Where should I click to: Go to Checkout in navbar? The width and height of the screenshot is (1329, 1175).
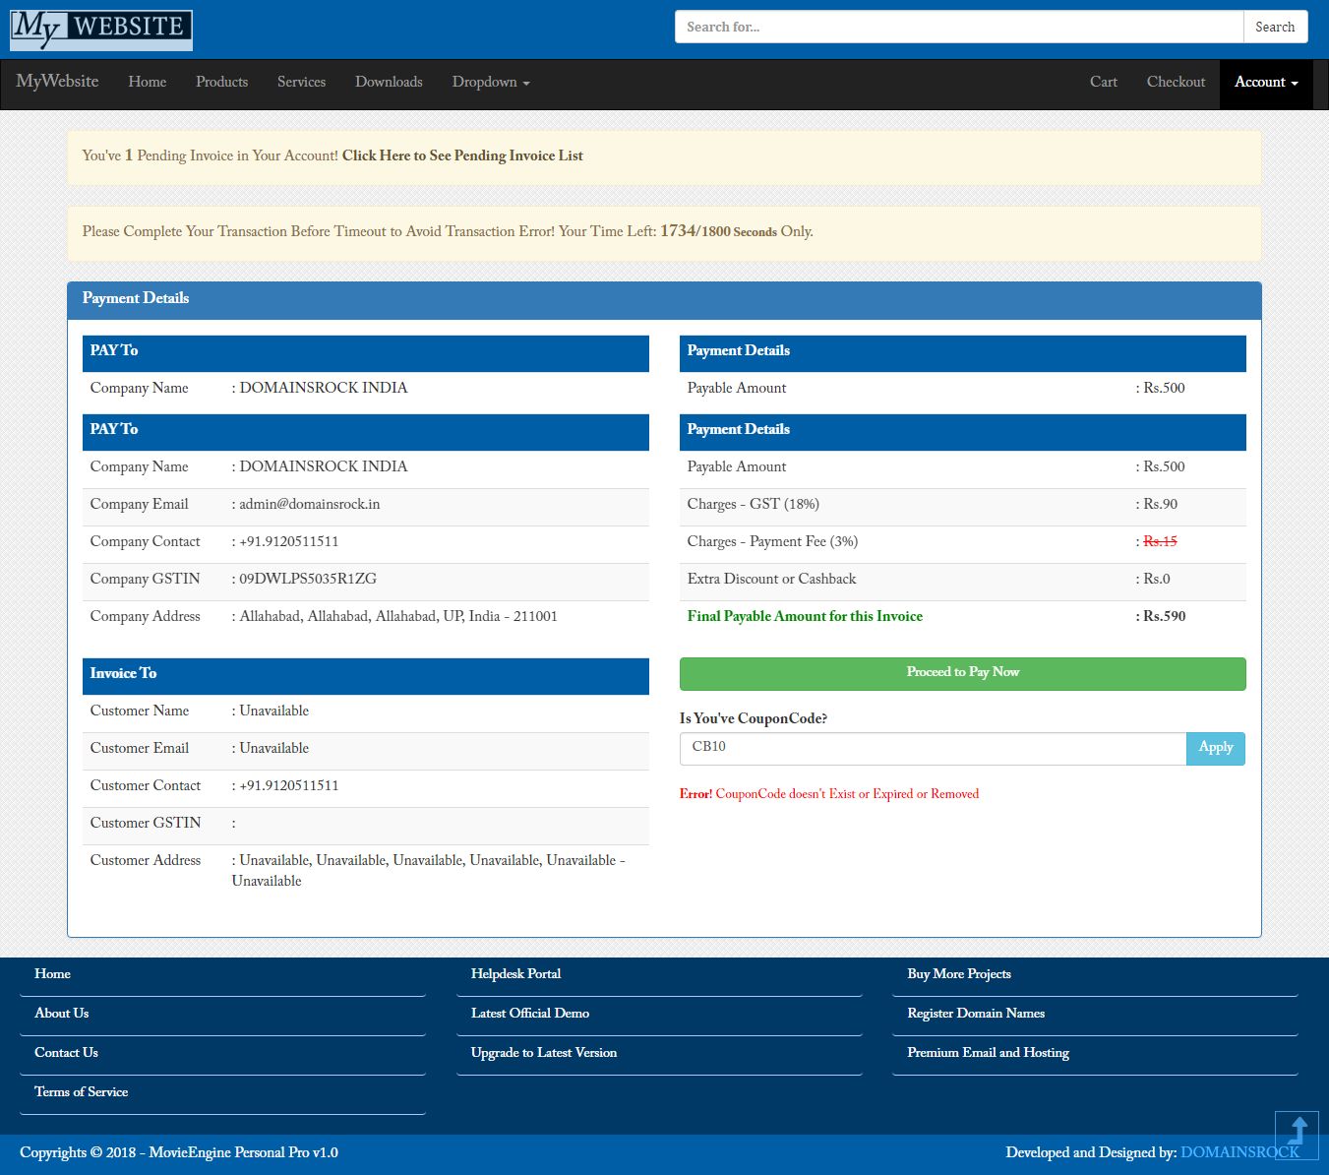(1176, 83)
